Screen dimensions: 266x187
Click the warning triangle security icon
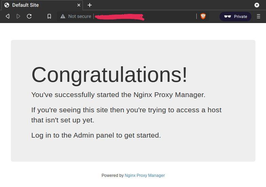click(x=63, y=16)
